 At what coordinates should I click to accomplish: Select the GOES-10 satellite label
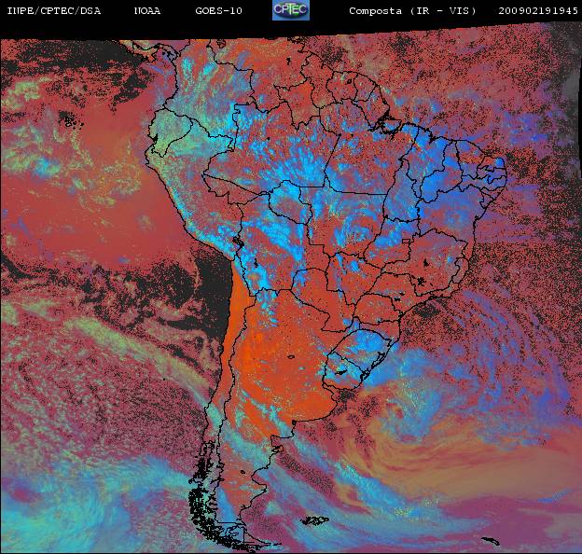(x=218, y=11)
